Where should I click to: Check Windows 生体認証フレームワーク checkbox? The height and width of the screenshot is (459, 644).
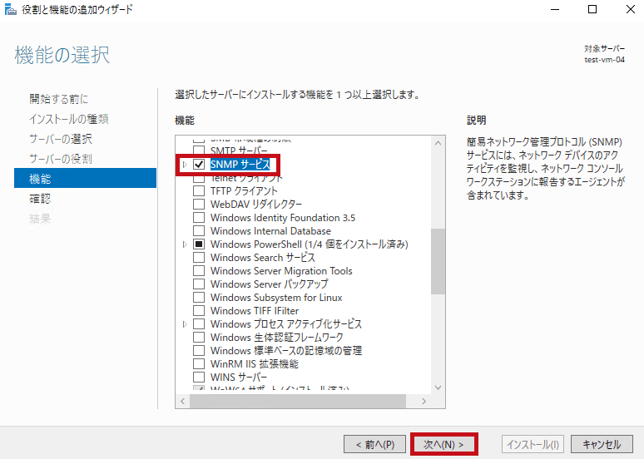(199, 338)
